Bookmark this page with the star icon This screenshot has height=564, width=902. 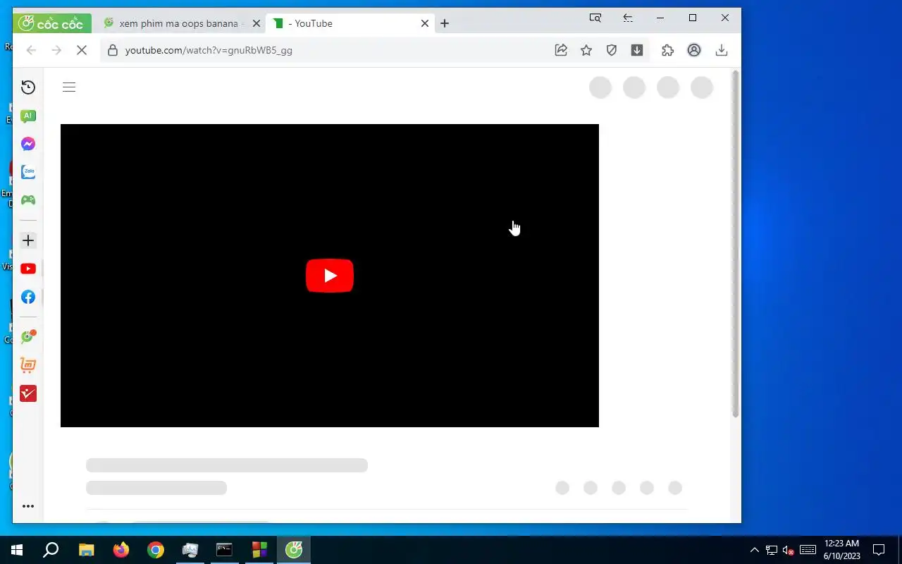586,50
